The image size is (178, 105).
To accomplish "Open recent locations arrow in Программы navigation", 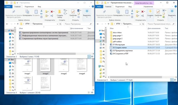I will click(x=15, y=24).
